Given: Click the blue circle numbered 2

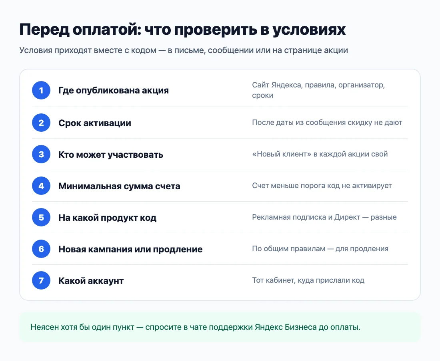Looking at the screenshot, I should click(41, 123).
